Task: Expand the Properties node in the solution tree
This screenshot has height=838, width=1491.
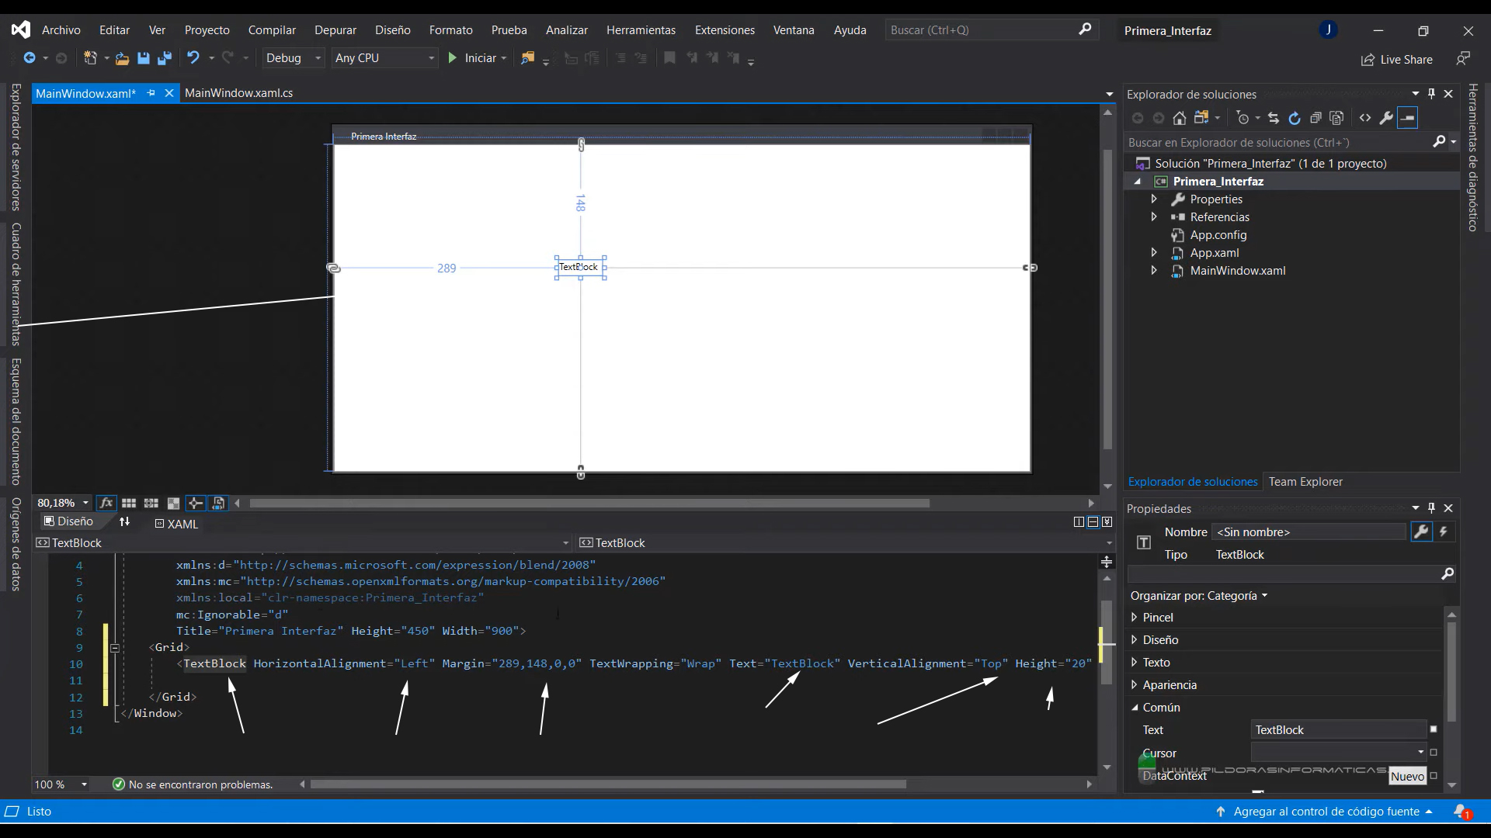Action: (x=1154, y=199)
